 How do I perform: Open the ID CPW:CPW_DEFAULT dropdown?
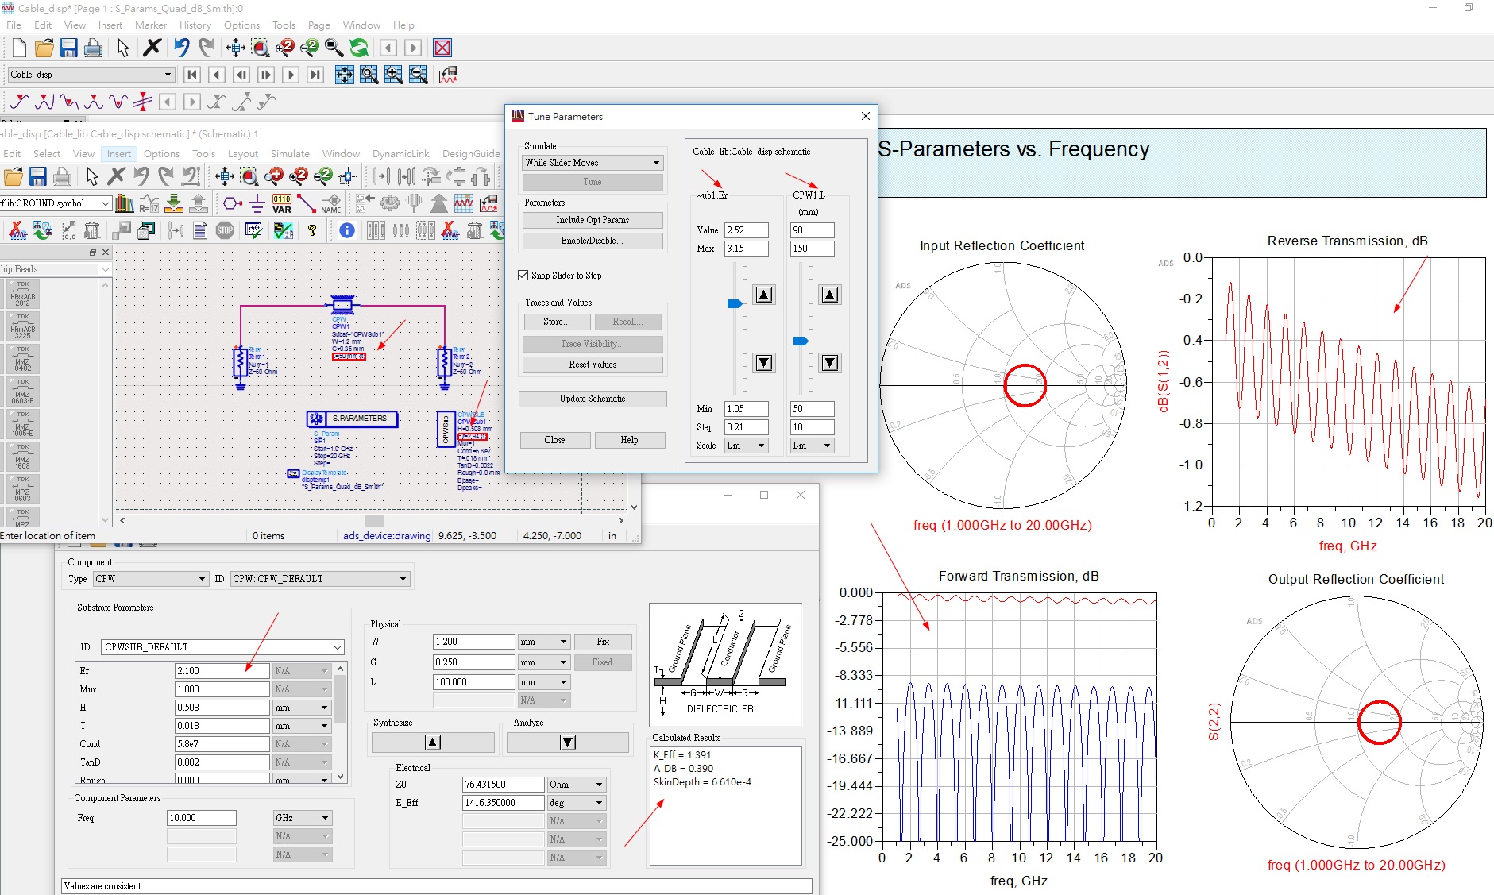320,579
